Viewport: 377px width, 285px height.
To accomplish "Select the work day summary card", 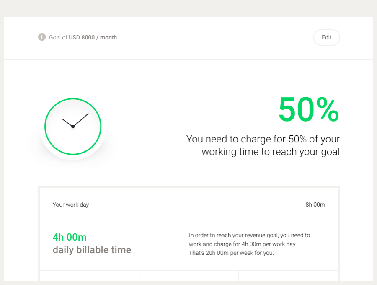I will [188, 228].
